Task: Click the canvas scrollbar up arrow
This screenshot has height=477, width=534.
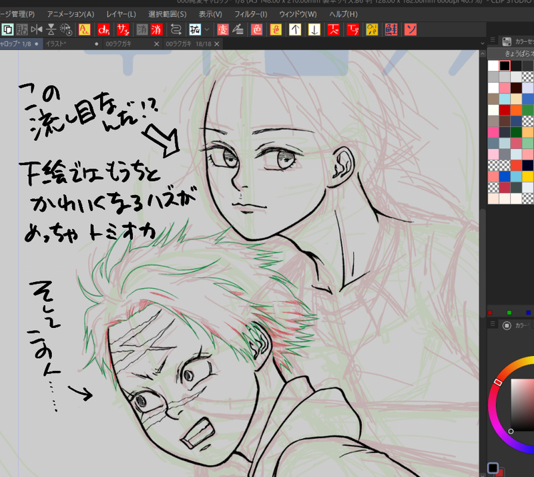Action: (482, 54)
